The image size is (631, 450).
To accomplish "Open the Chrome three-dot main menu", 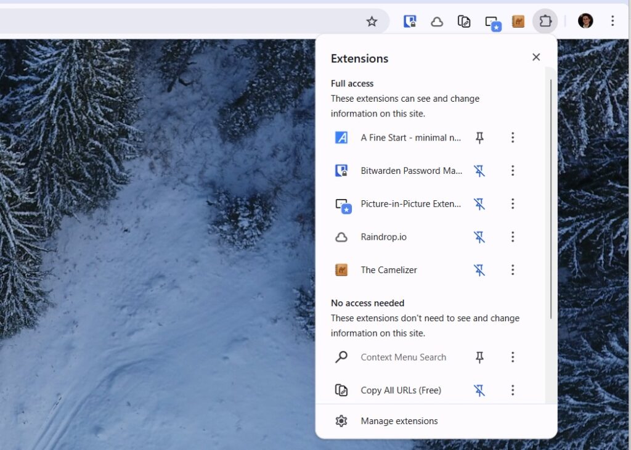I will click(613, 21).
